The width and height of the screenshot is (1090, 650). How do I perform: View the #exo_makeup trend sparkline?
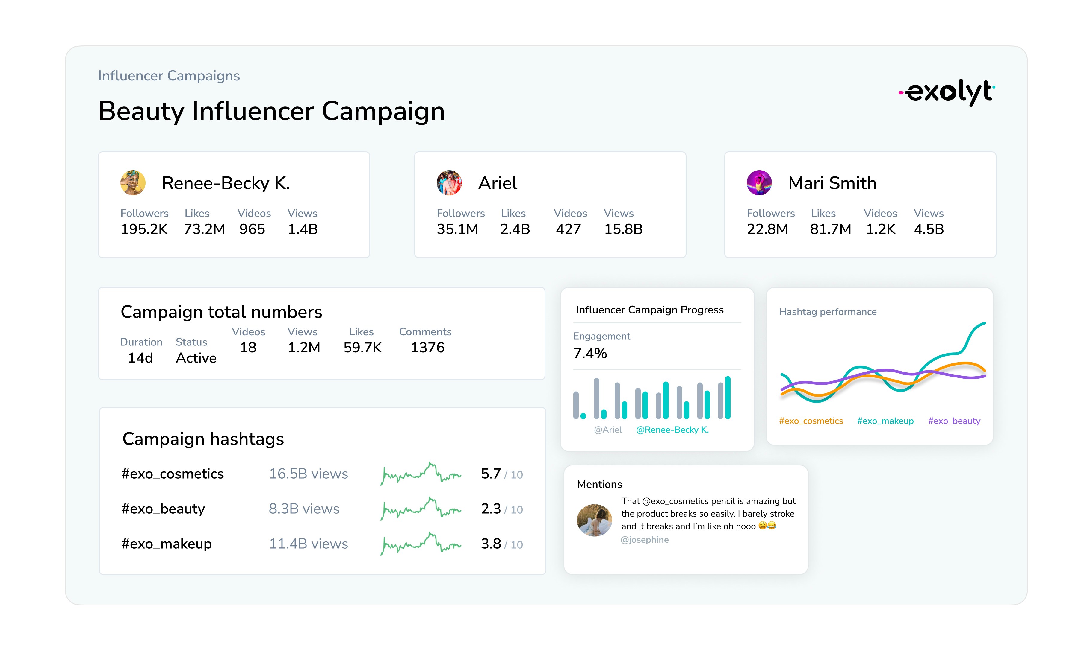point(421,544)
